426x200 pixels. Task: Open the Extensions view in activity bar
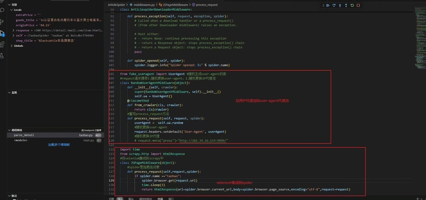tap(2, 44)
